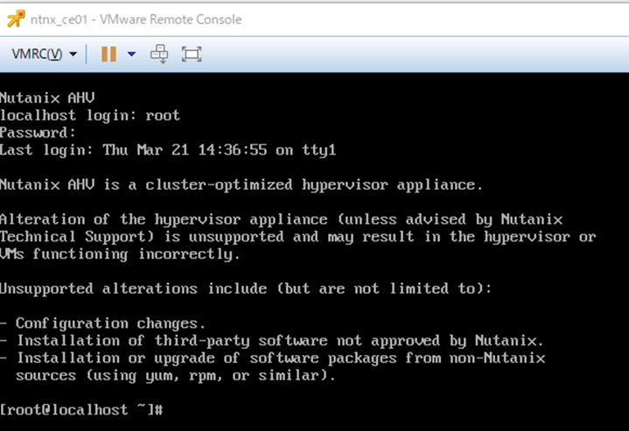Screen dimensions: 629x431
Task: Click the 'Password:' line in console
Action: [x=38, y=133]
